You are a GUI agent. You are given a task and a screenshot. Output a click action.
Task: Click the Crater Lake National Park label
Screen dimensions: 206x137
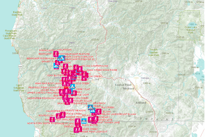click(192, 29)
